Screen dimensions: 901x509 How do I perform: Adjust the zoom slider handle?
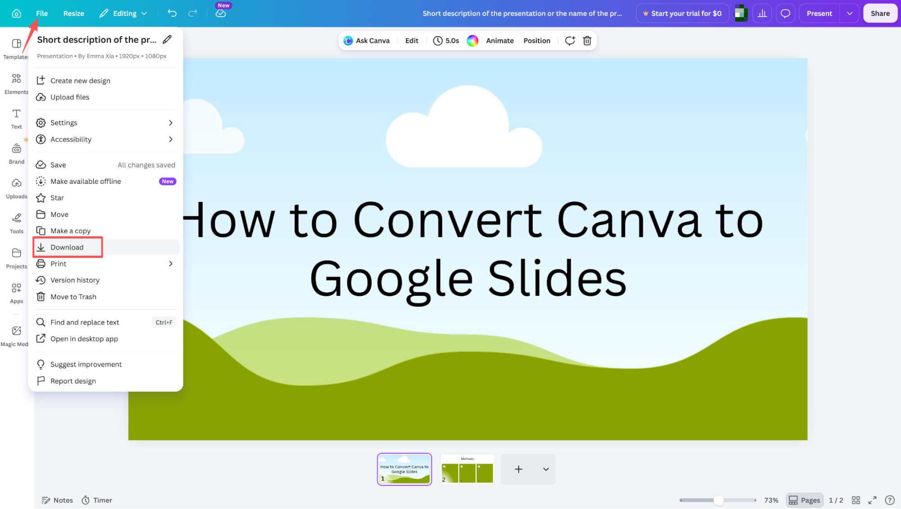point(718,500)
